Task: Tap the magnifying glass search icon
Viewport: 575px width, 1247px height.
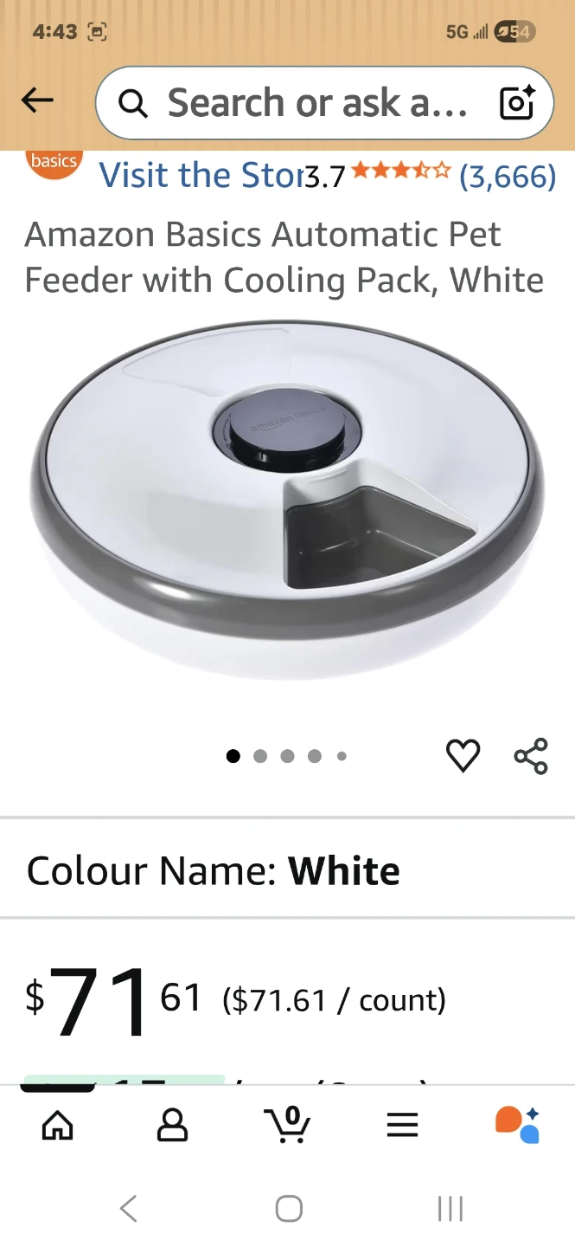Action: coord(132,103)
